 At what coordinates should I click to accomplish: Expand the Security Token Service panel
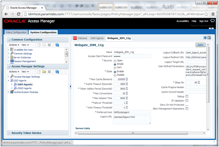click(9, 133)
